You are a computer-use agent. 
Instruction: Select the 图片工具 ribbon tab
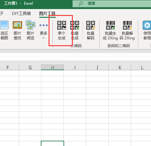(x=47, y=13)
